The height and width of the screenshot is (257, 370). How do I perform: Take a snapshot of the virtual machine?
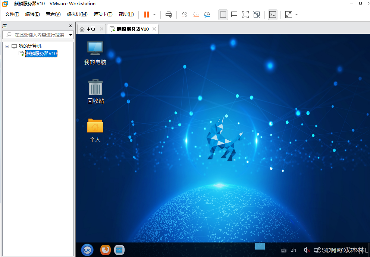[x=184, y=15]
